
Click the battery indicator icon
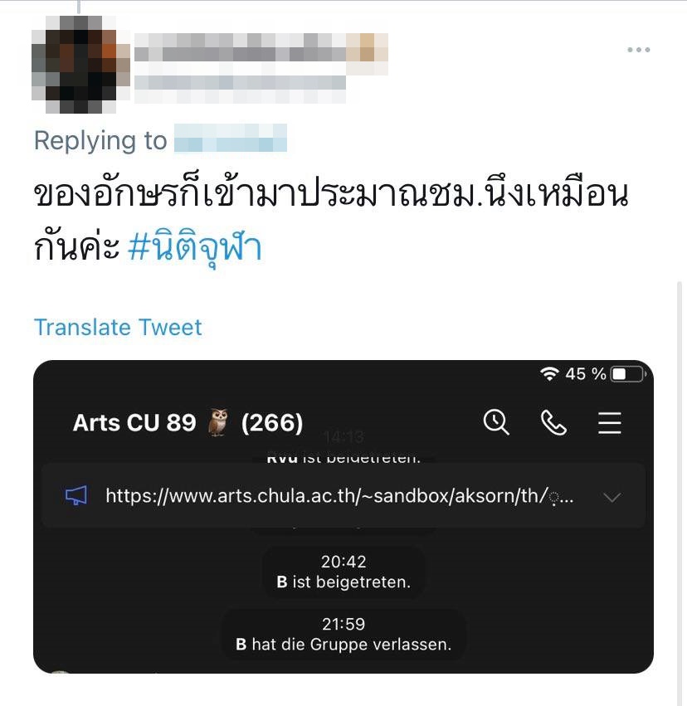point(628,374)
